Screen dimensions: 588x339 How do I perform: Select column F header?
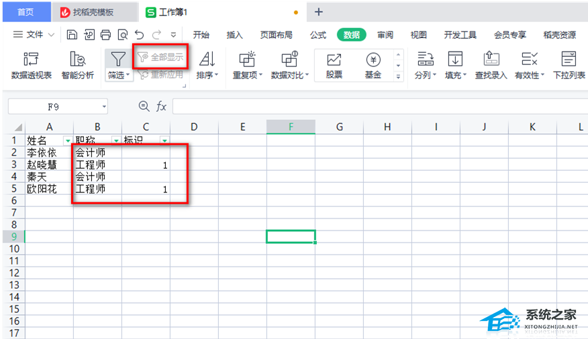click(291, 127)
